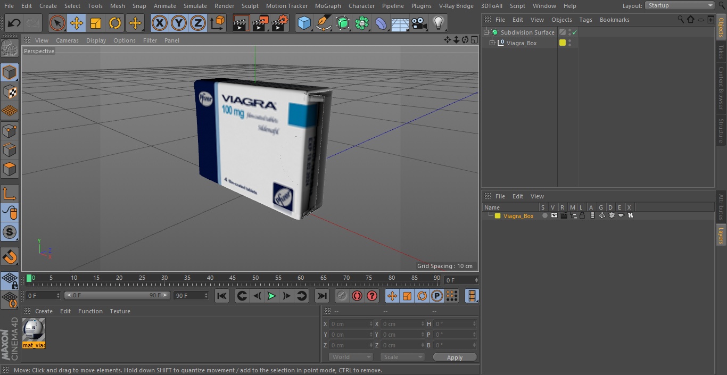727x375 pixels.
Task: Toggle Y axis lock
Action: [x=179, y=23]
